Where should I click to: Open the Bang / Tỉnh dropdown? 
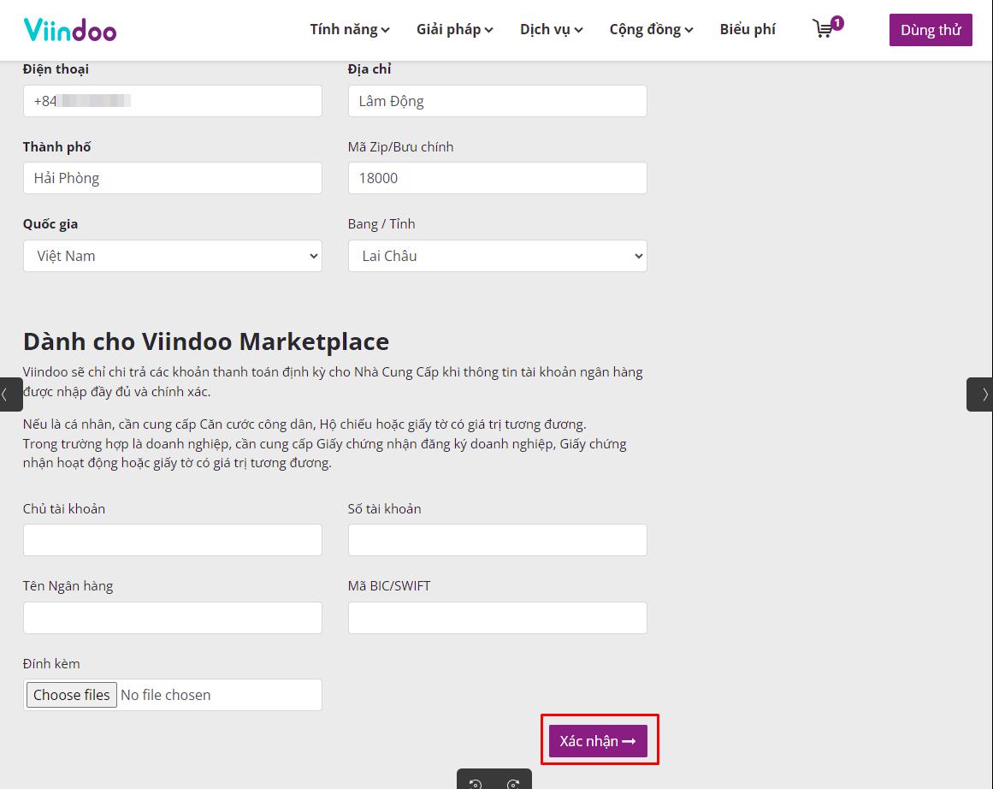pyautogui.click(x=497, y=256)
